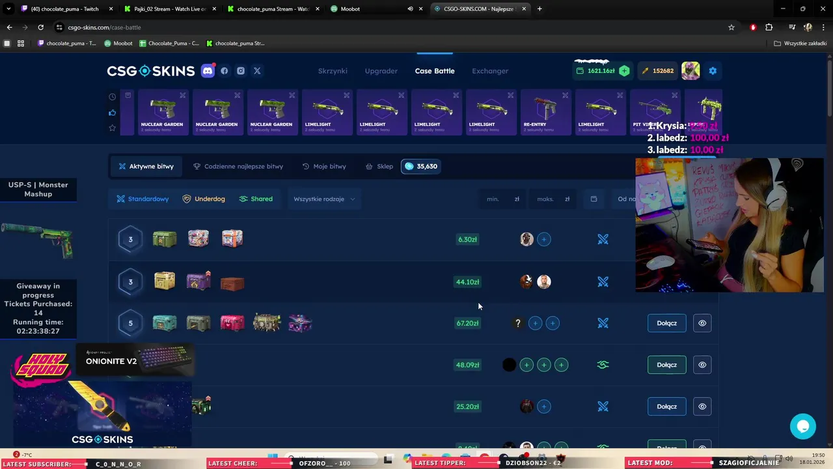The height and width of the screenshot is (469, 833).
Task: Click swords icon in the 25.20zł battle row
Action: pyautogui.click(x=603, y=406)
